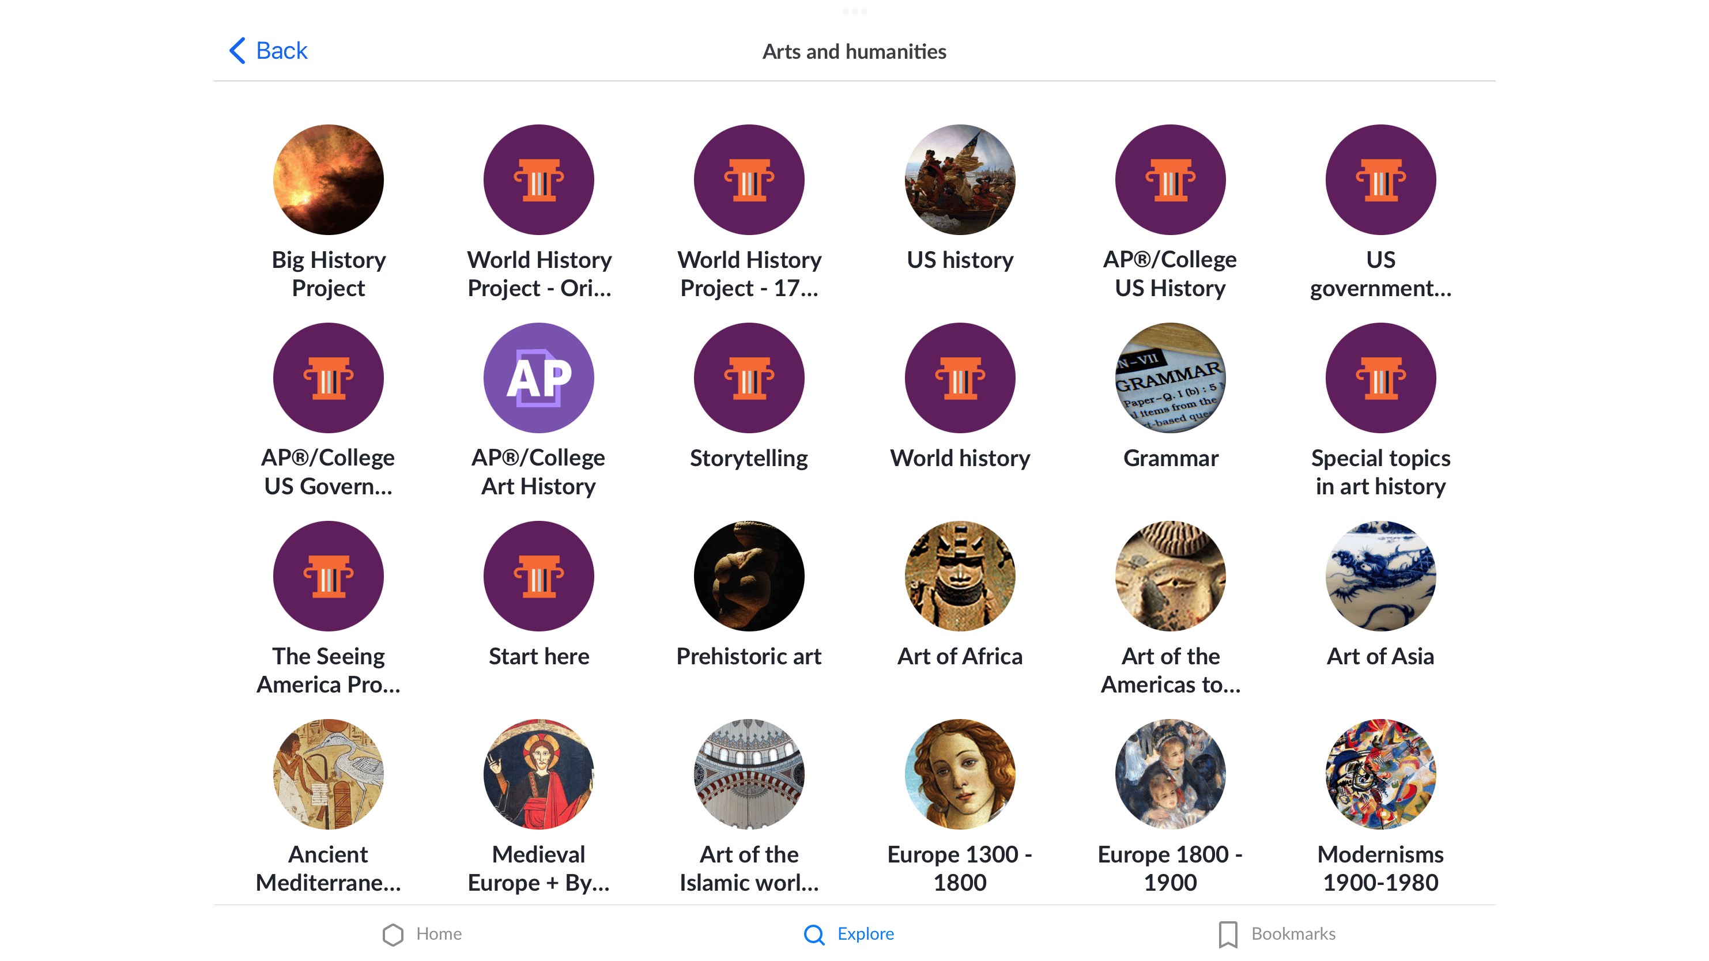Open the Big History Project course icon

pyautogui.click(x=329, y=180)
